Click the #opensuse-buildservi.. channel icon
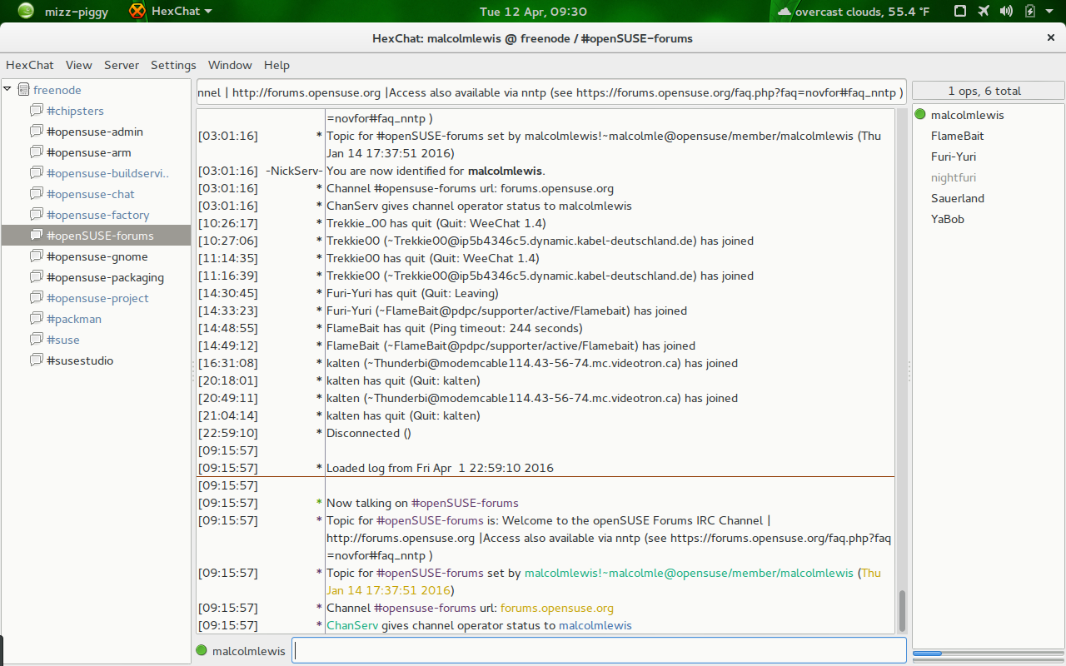This screenshot has height=666, width=1066. [36, 173]
